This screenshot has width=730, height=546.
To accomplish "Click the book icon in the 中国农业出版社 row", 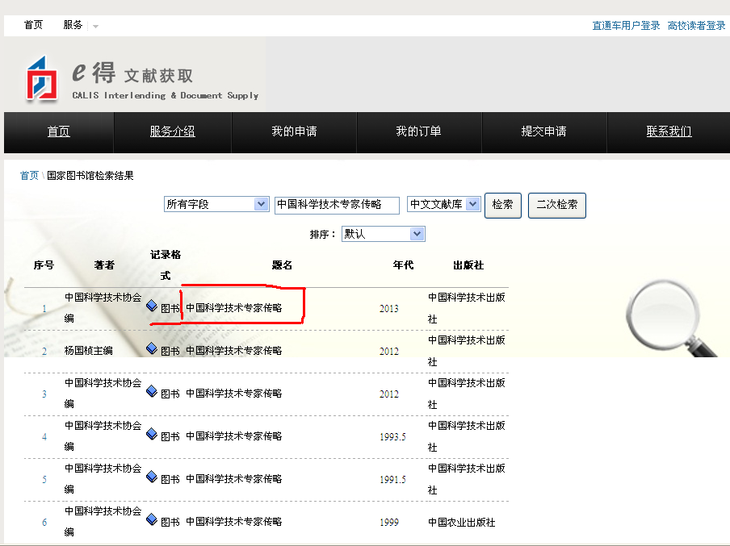I will click(152, 519).
